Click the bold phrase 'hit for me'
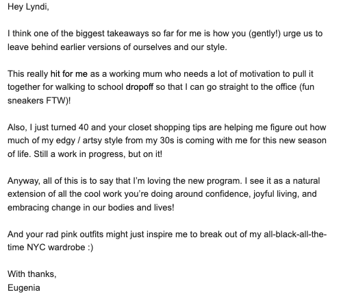The image size is (341, 301). click(x=69, y=74)
